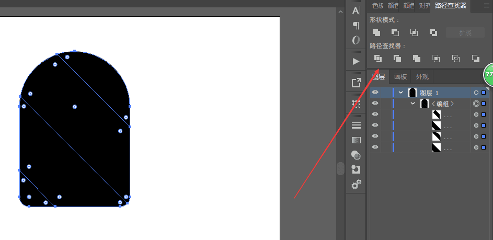Select the third path row thumbnail
Image resolution: width=493 pixels, height=240 pixels.
437,136
